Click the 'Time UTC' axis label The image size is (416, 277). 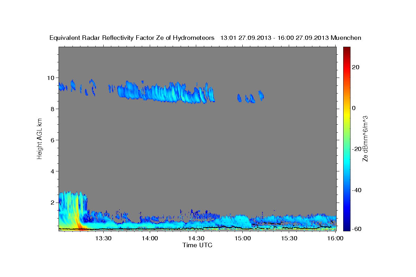pos(197,245)
